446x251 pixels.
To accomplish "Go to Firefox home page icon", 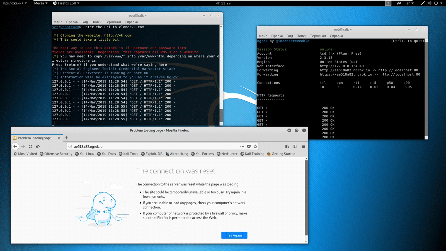I will tap(38, 146).
